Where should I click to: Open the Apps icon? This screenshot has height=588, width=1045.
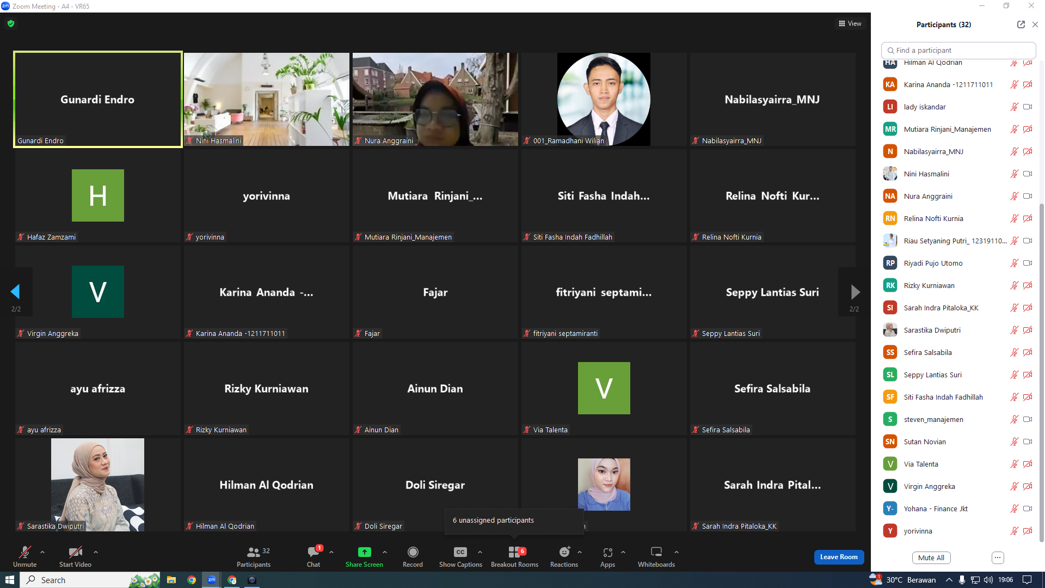tap(607, 552)
